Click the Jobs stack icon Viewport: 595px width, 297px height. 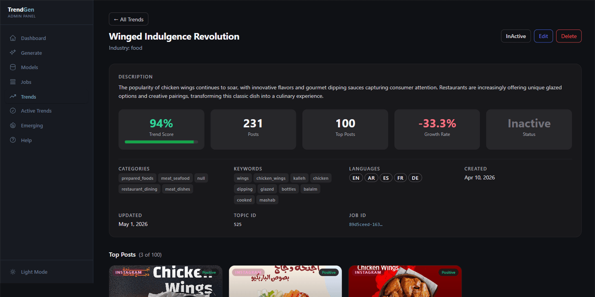coord(13,82)
